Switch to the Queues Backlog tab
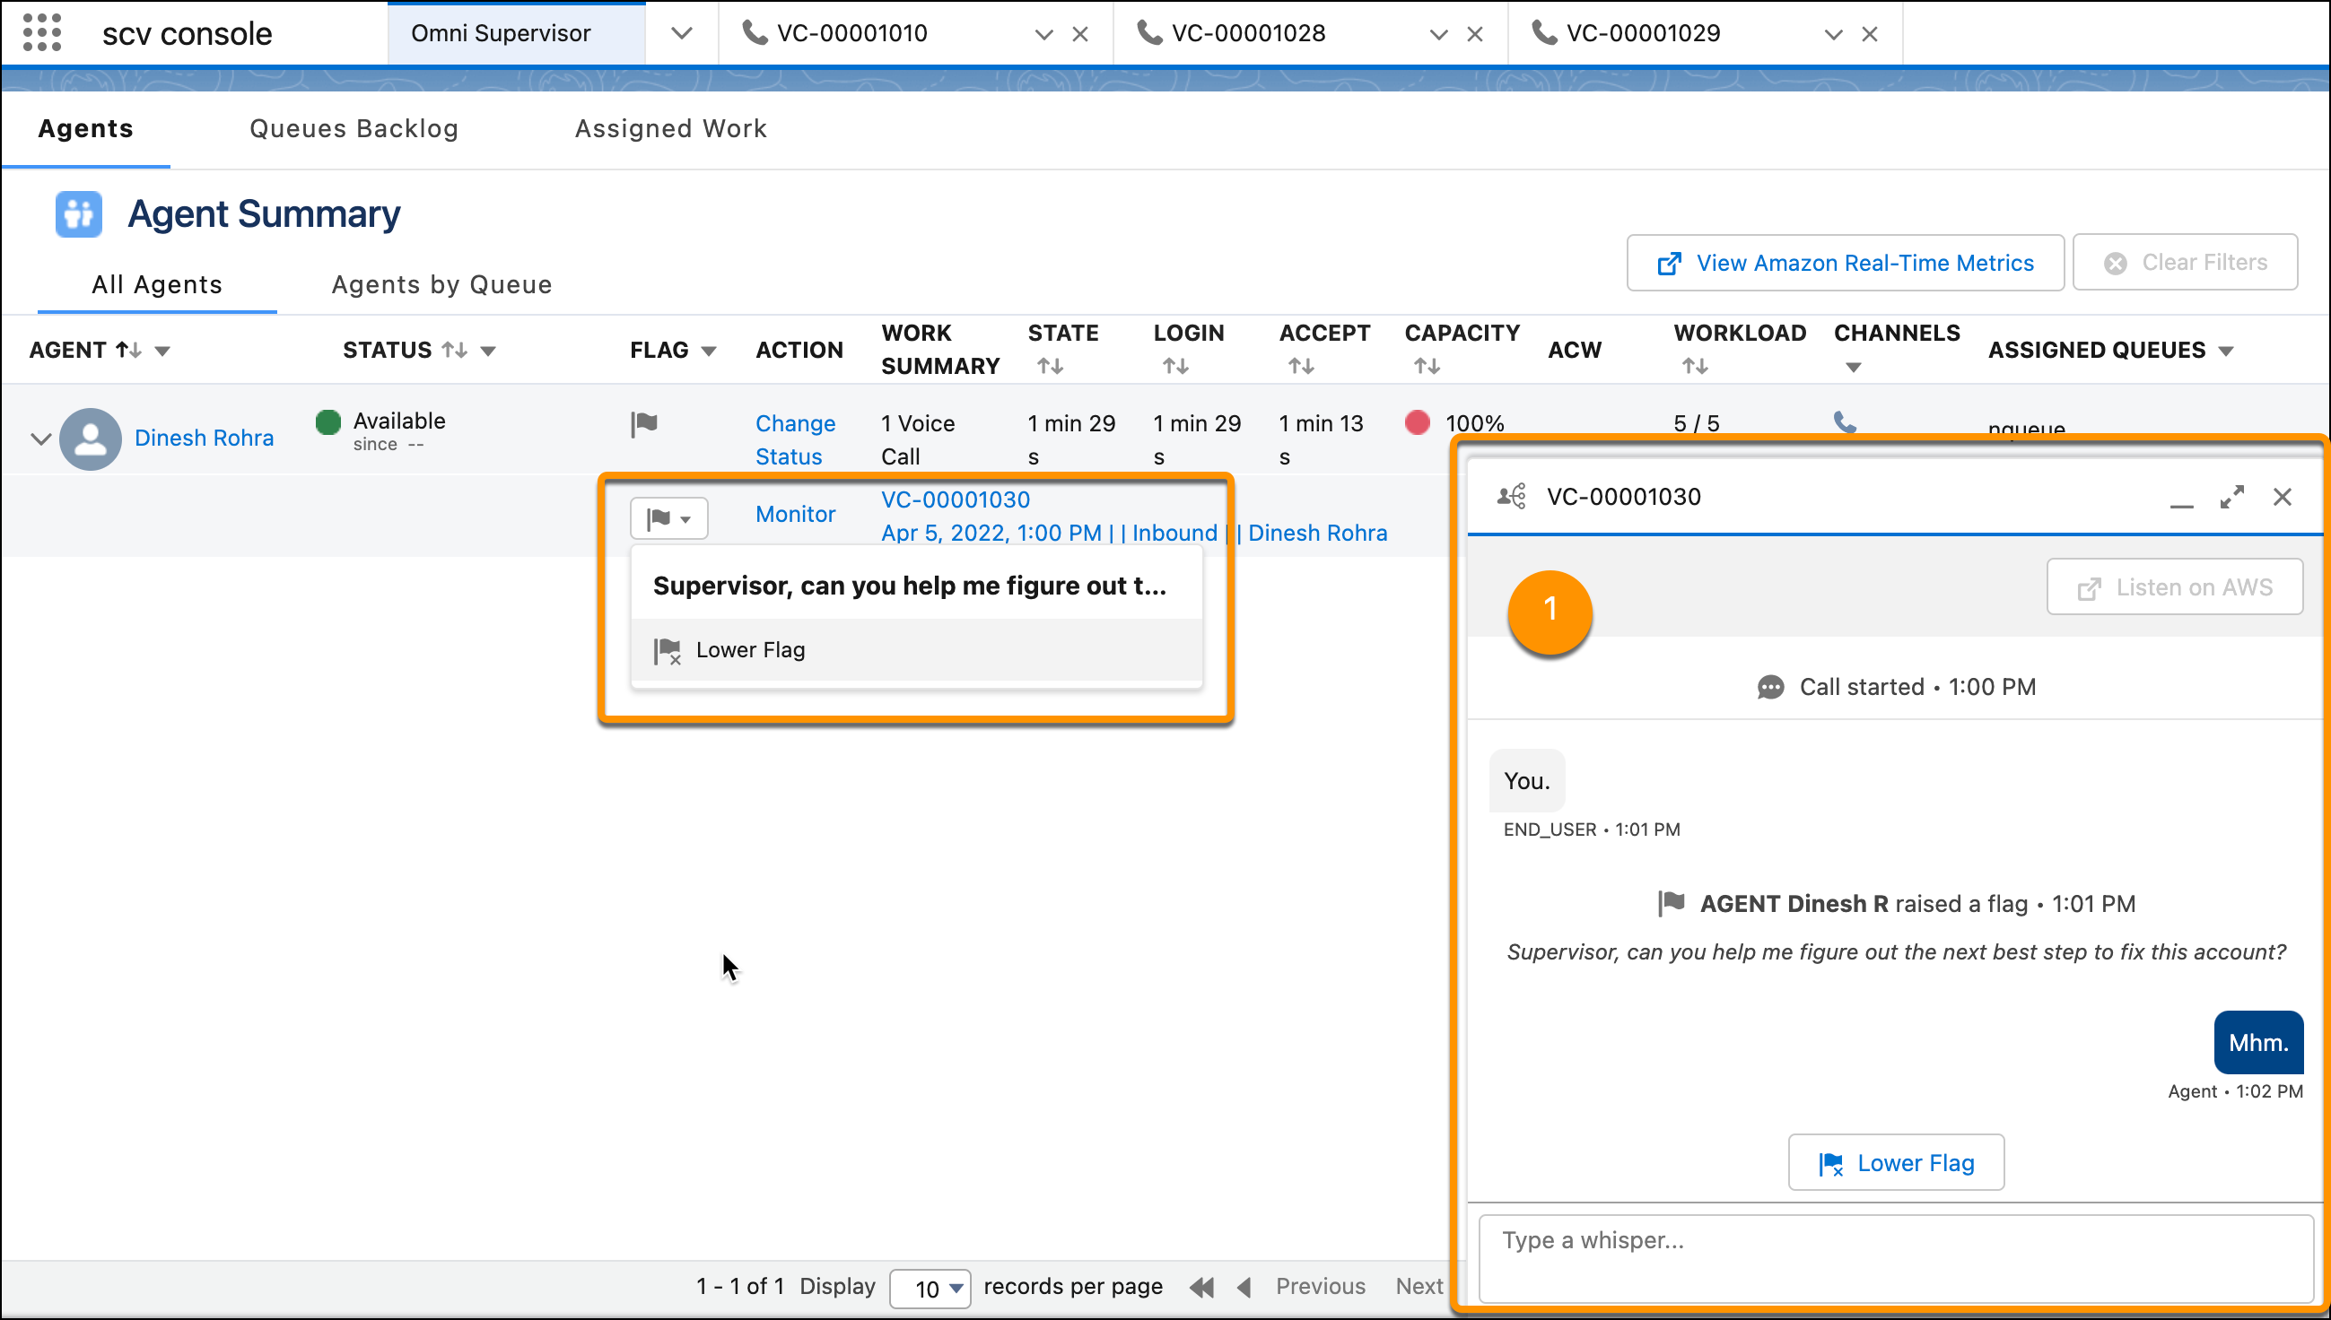The image size is (2331, 1320). [353, 128]
